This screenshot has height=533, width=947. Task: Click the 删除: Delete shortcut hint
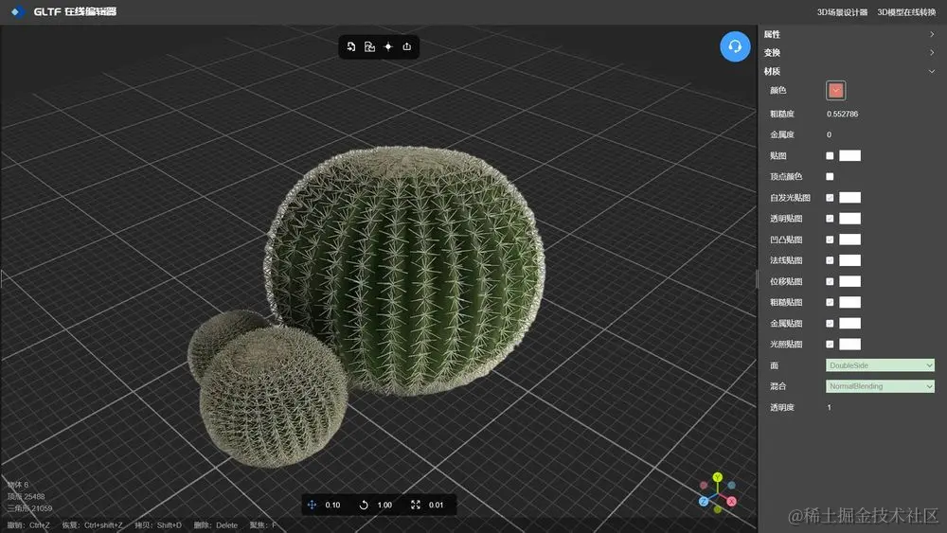click(216, 525)
